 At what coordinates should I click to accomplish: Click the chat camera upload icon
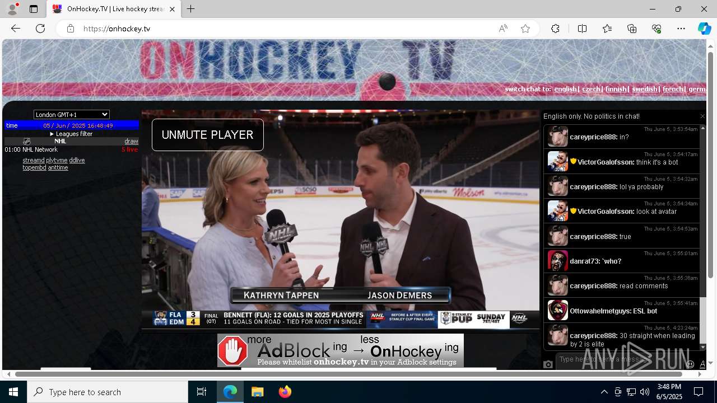pyautogui.click(x=548, y=364)
